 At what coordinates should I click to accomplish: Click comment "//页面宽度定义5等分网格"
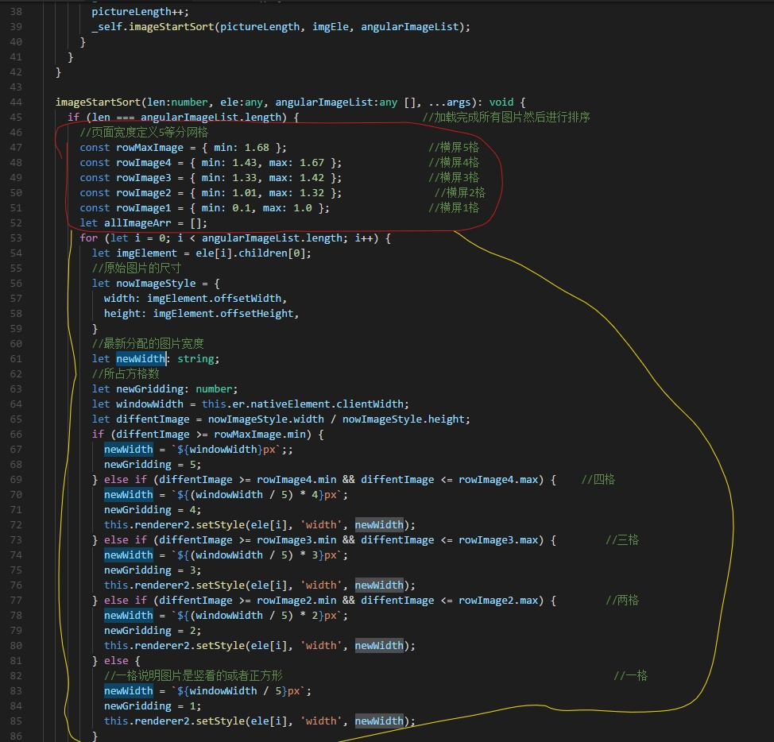144,132
